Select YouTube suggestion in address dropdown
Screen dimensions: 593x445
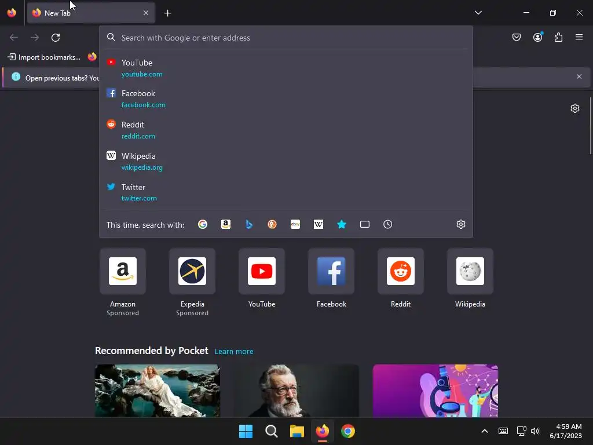click(x=286, y=68)
